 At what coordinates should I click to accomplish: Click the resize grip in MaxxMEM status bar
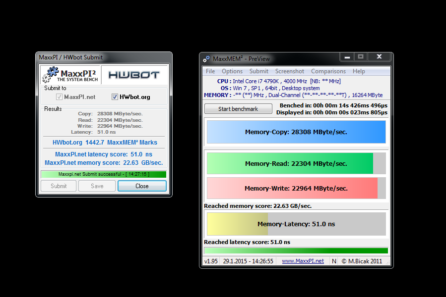(x=387, y=263)
